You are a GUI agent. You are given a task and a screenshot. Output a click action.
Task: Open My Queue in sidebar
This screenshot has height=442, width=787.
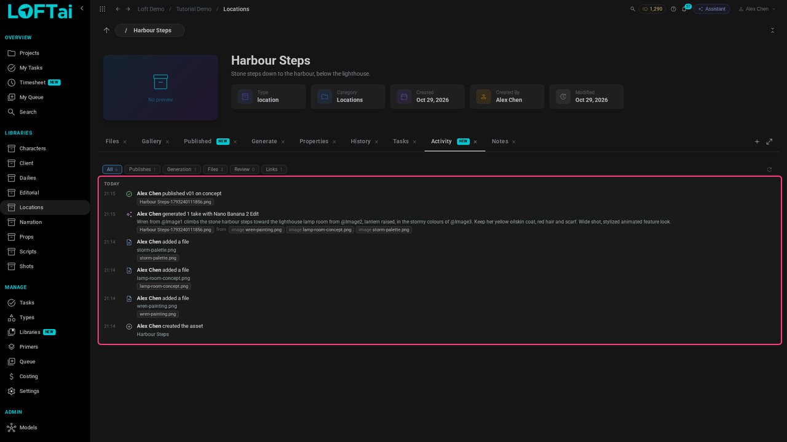(x=31, y=98)
